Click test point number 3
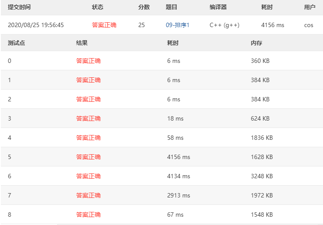323x225 pixels. click(x=10, y=118)
